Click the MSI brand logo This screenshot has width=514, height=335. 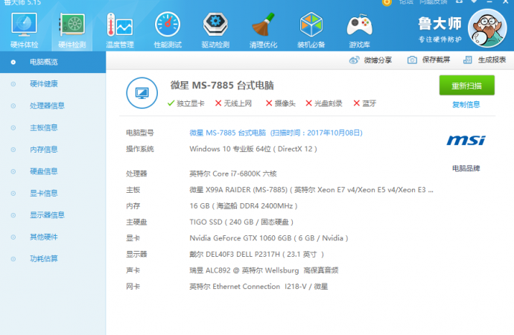pos(466,140)
